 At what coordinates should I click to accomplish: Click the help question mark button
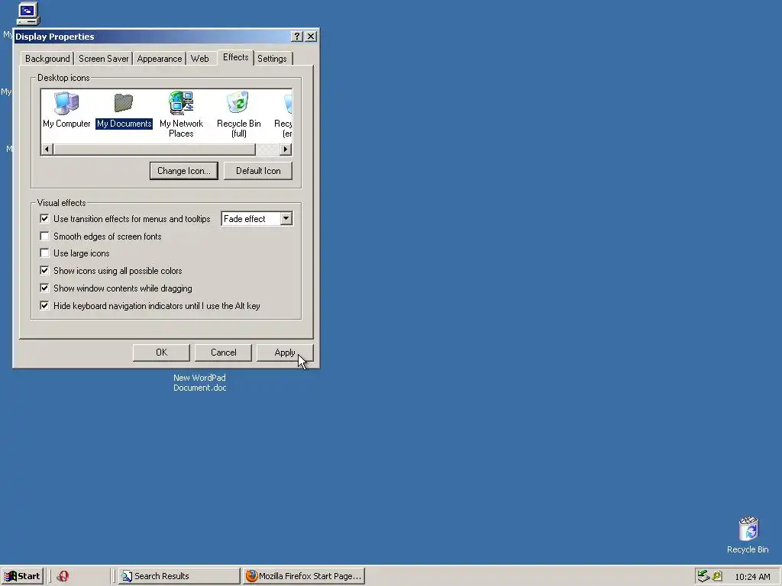tap(297, 37)
